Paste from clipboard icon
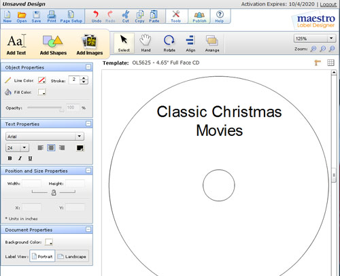 click(154, 16)
